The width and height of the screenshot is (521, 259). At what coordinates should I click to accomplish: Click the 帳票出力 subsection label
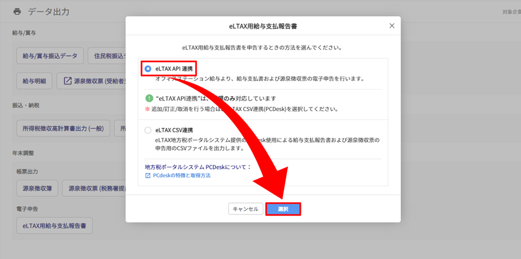coord(27,171)
